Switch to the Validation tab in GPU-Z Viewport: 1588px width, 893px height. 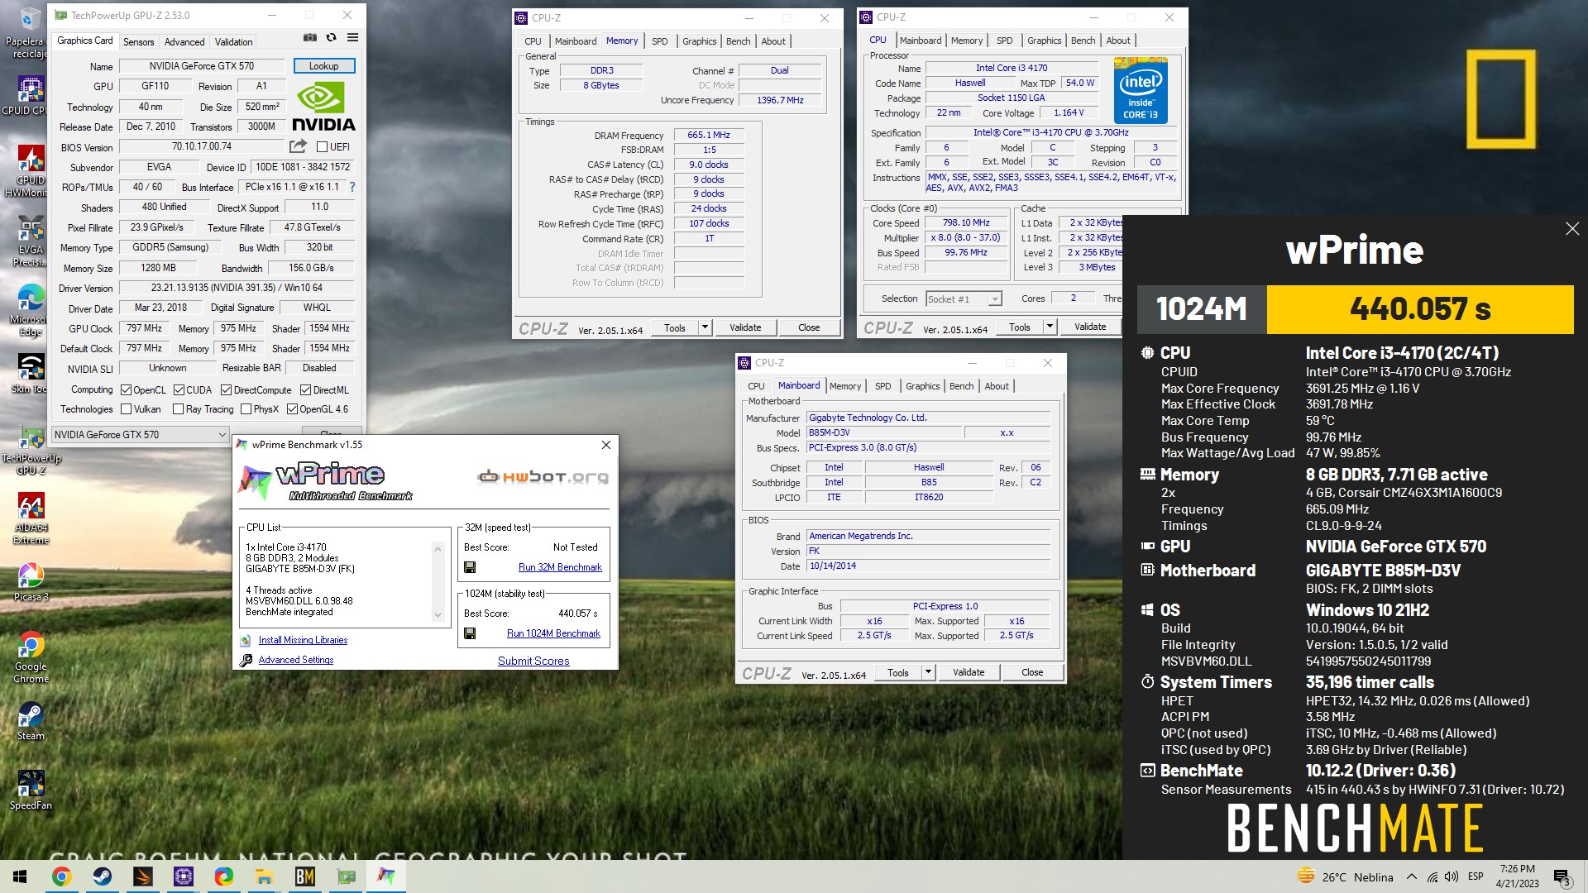(x=234, y=41)
